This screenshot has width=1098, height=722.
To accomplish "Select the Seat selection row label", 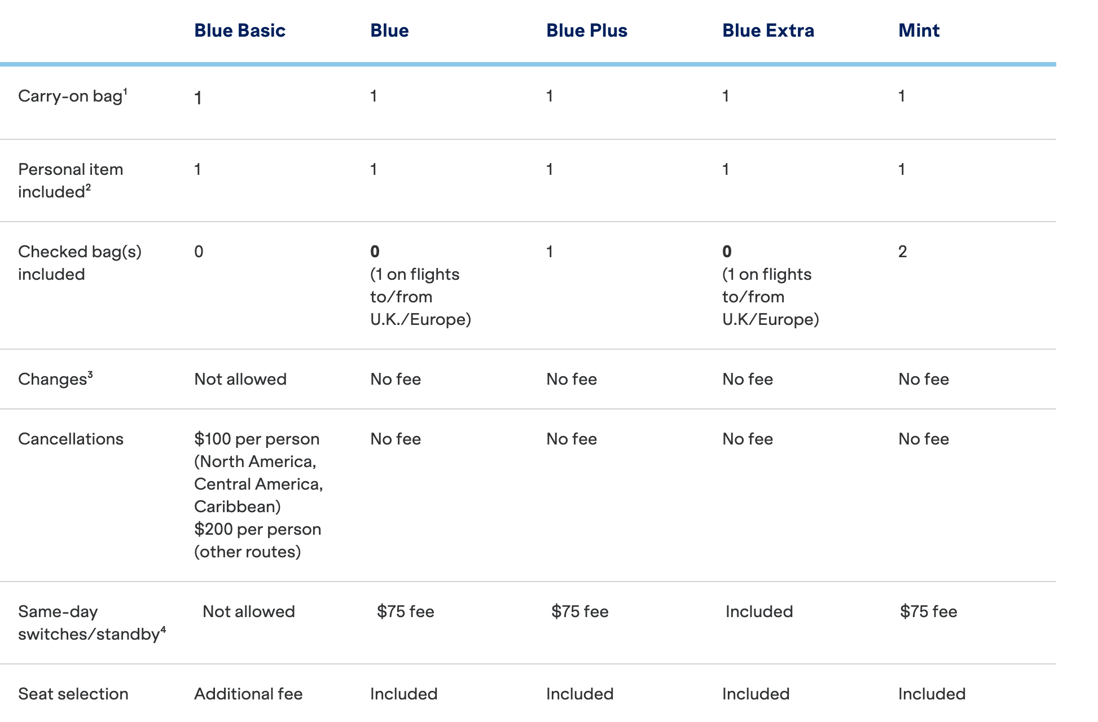I will coord(73,694).
